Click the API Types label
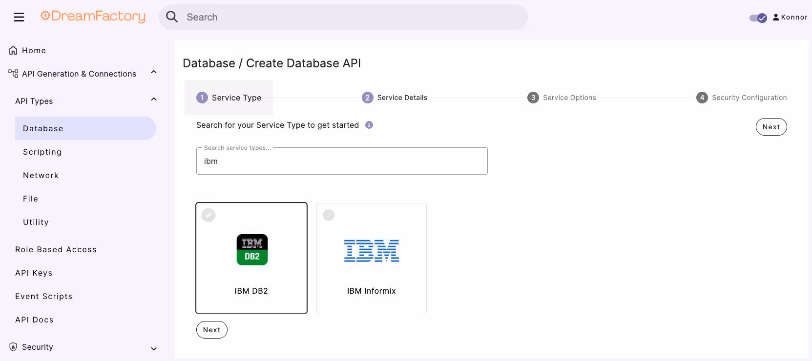Image resolution: width=812 pixels, height=361 pixels. coord(34,101)
